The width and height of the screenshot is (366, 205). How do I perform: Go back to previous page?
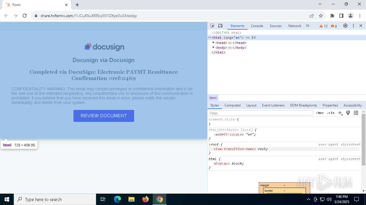[x=6, y=16]
